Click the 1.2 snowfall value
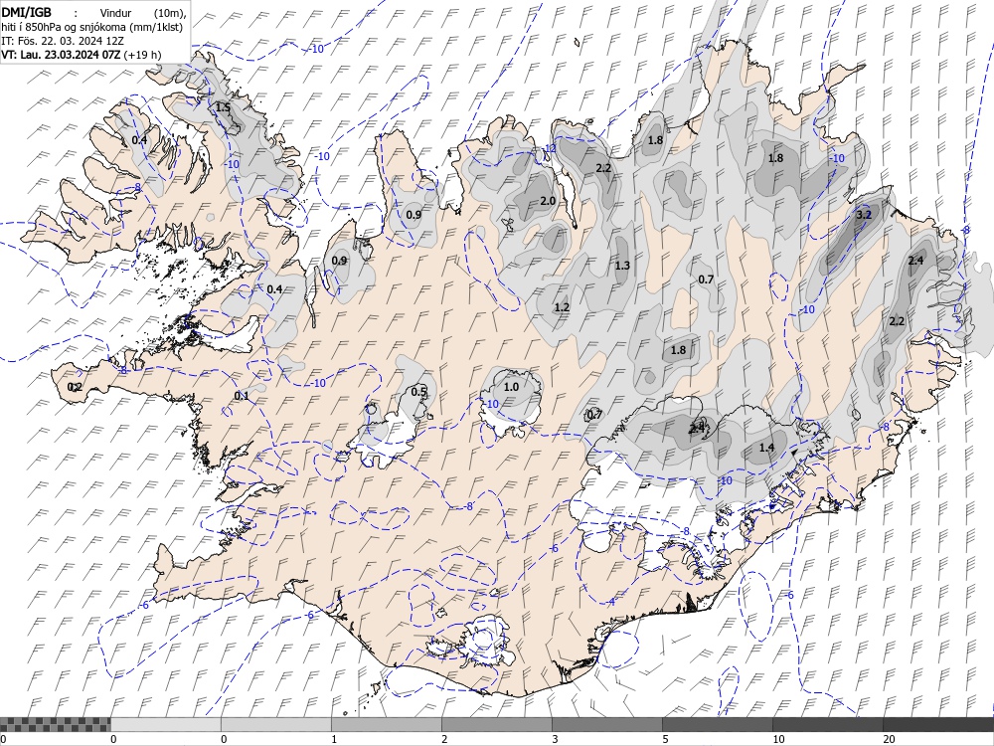The image size is (994, 746). 562,307
